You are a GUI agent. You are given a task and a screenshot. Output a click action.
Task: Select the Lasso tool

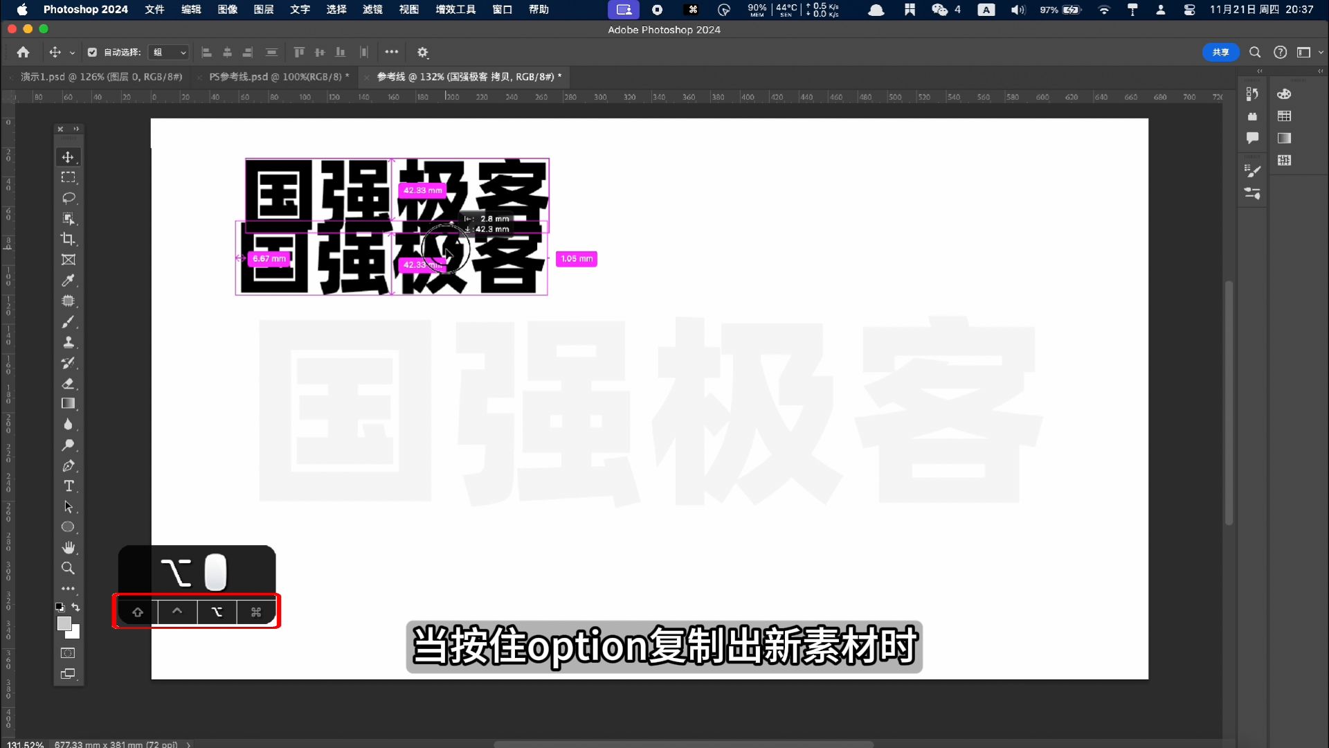coord(69,197)
